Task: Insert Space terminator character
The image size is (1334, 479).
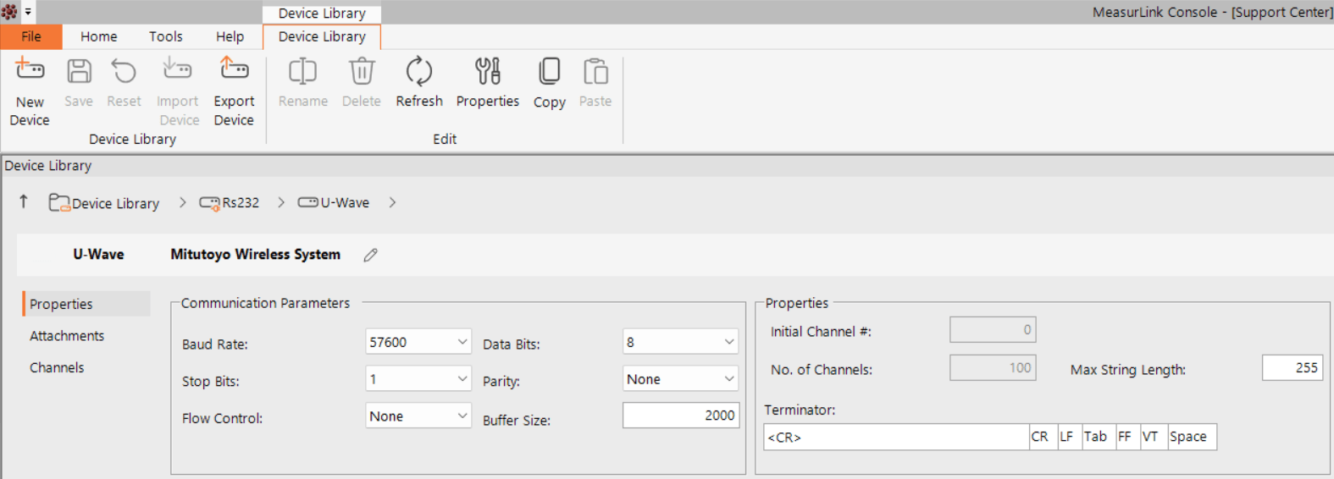Action: (x=1192, y=437)
